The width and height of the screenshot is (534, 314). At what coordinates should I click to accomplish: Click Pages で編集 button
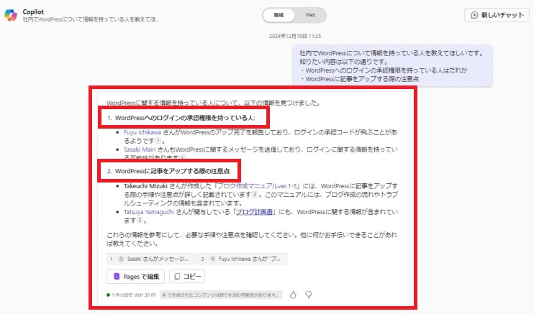point(135,277)
